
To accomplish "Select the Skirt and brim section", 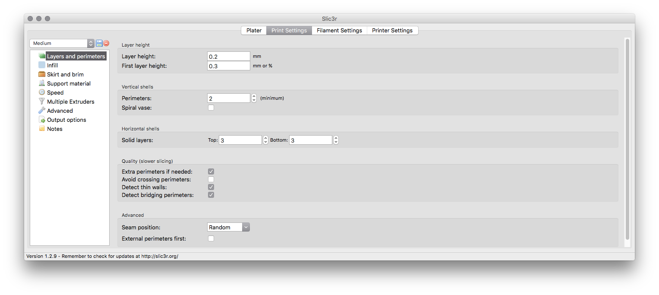I will [65, 74].
